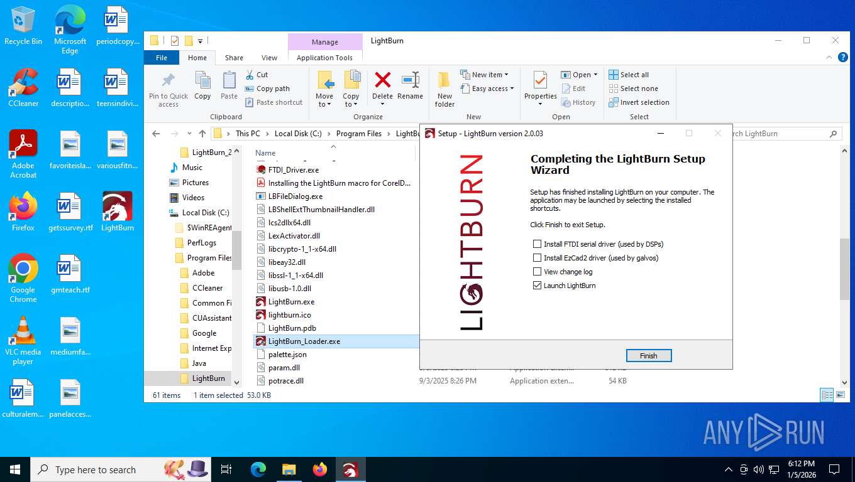
Task: Open the Recycle Bin desktop icon
Action: tap(23, 26)
